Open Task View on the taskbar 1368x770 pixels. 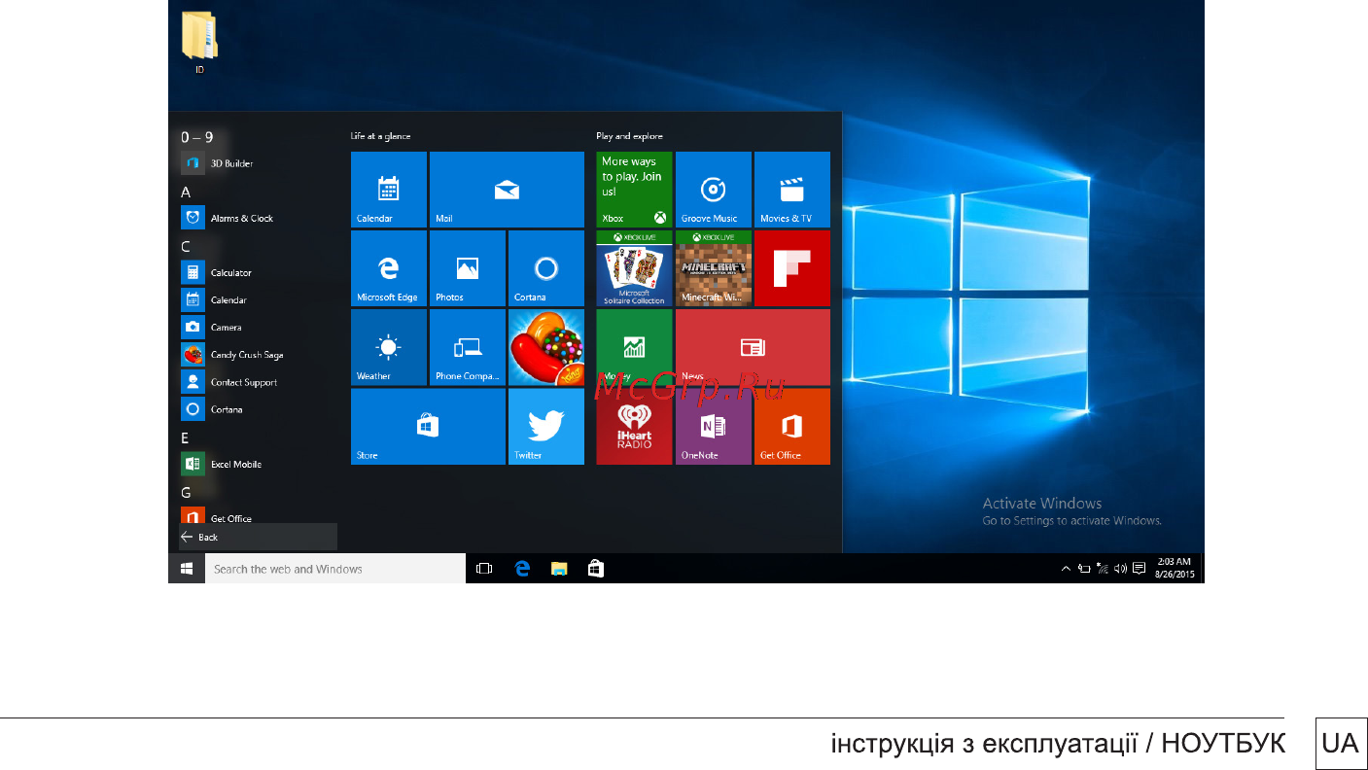[484, 569]
